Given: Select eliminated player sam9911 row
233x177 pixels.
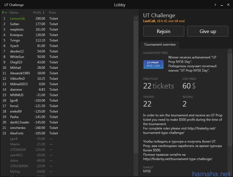Looking at the screenshot, I should click(67, 155).
